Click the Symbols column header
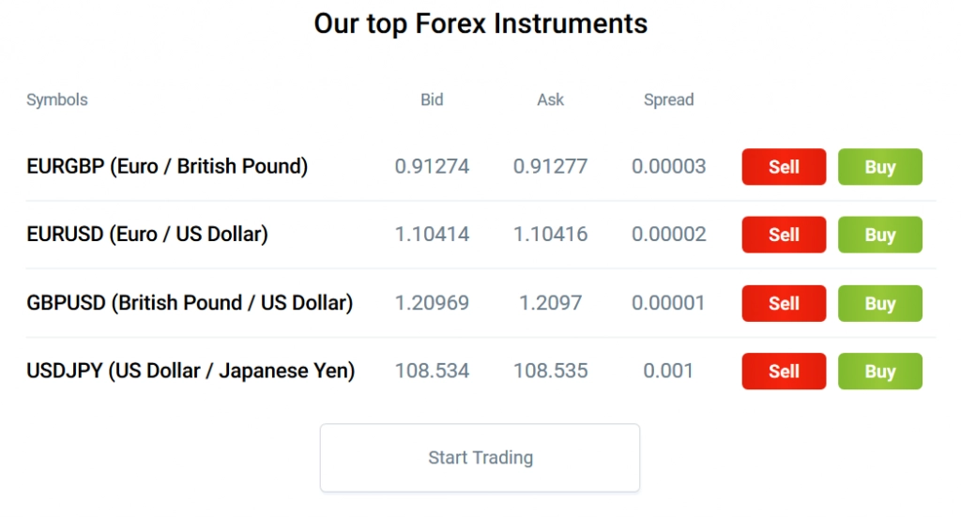Image resolution: width=961 pixels, height=517 pixels. 57,99
